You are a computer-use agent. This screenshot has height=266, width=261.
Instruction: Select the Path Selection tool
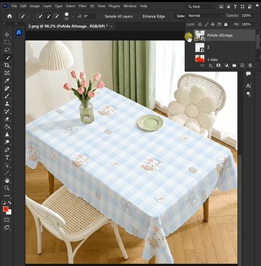tap(7, 165)
